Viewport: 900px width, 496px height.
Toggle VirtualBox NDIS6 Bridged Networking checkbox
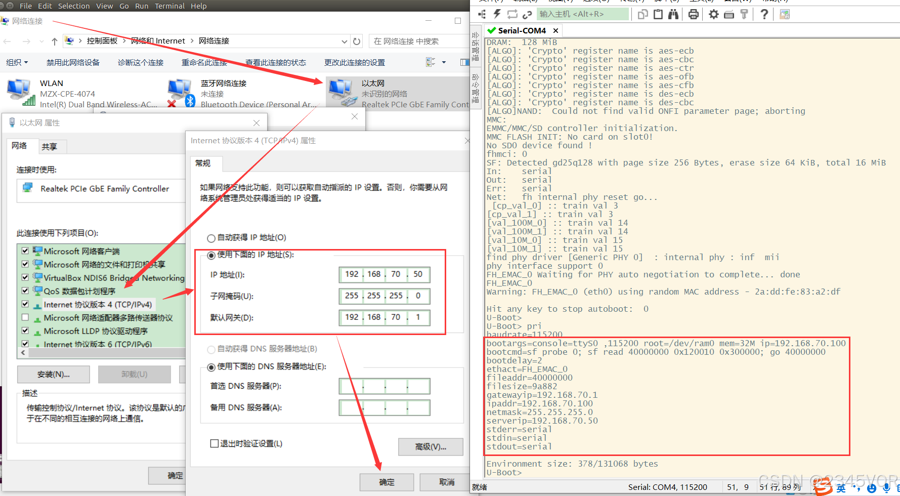[25, 277]
